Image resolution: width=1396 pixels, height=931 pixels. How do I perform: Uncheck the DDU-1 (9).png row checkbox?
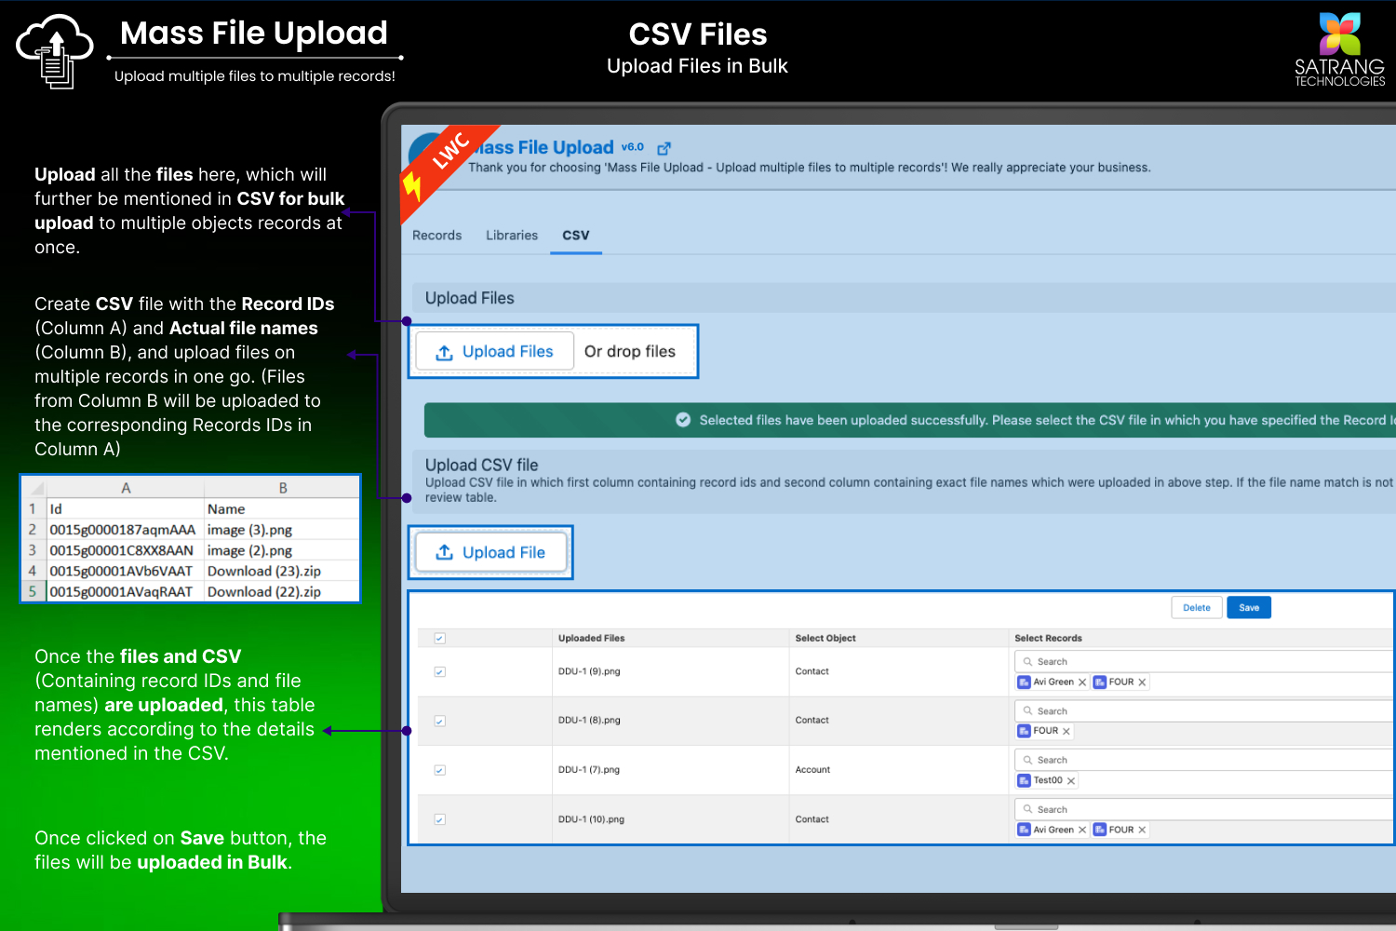(440, 672)
